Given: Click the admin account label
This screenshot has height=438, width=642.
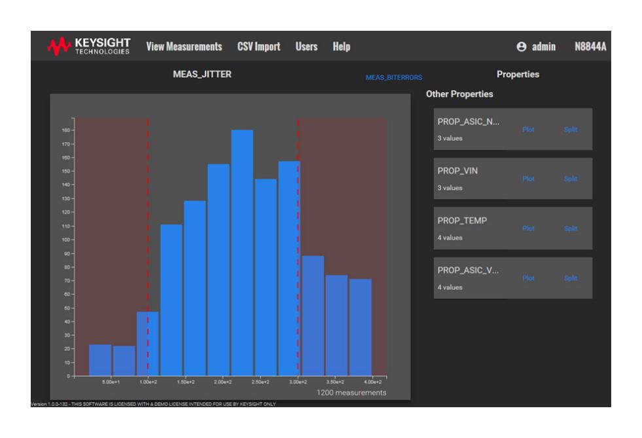Looking at the screenshot, I should pos(544,46).
